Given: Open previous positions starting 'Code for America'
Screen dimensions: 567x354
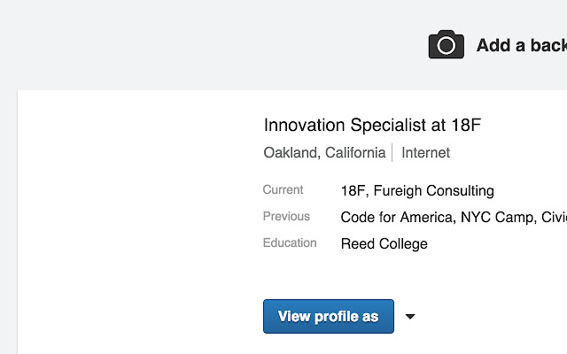Looking at the screenshot, I should pos(454,217).
